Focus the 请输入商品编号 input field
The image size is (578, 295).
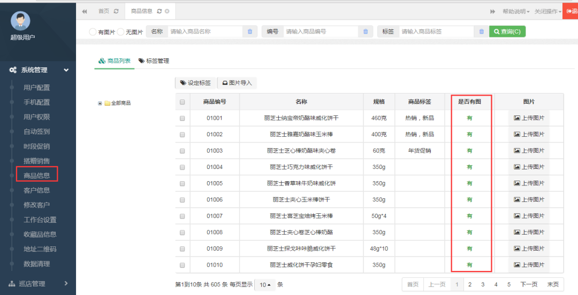321,32
